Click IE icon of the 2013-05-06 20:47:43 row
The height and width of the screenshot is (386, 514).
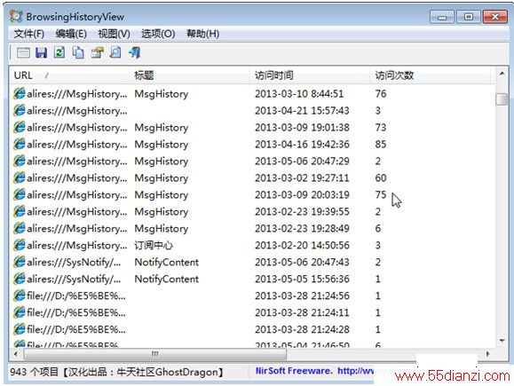[19, 262]
